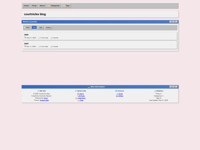This screenshot has width=200, height=150.
Task: Open Tags in the top navigation bar
Action: pos(66,6)
